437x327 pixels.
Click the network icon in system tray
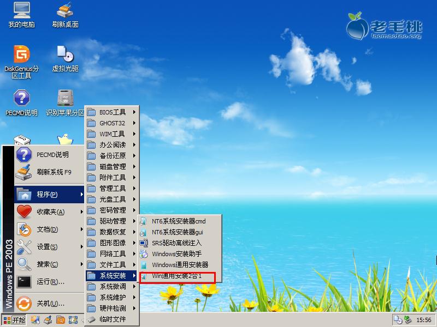(406, 320)
